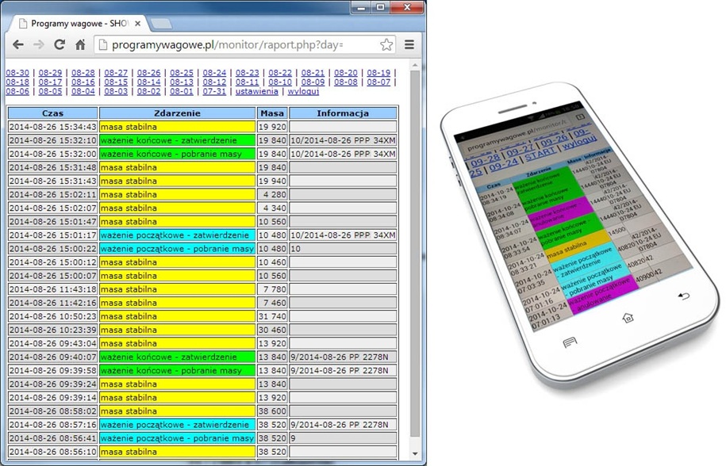Open Chrome hamburger menu
The width and height of the screenshot is (726, 466).
(x=409, y=45)
